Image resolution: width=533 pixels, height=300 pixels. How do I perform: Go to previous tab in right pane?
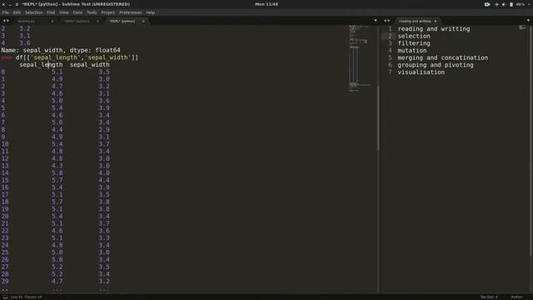pyautogui.click(x=385, y=21)
